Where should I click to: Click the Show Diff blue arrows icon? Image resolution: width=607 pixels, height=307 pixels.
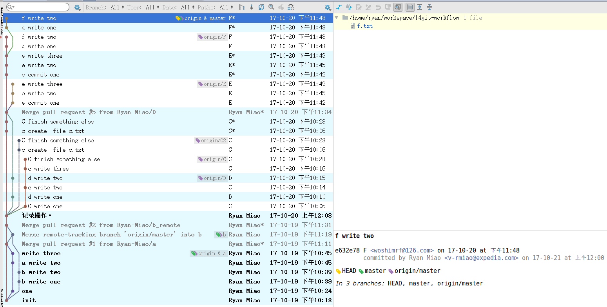pos(339,7)
